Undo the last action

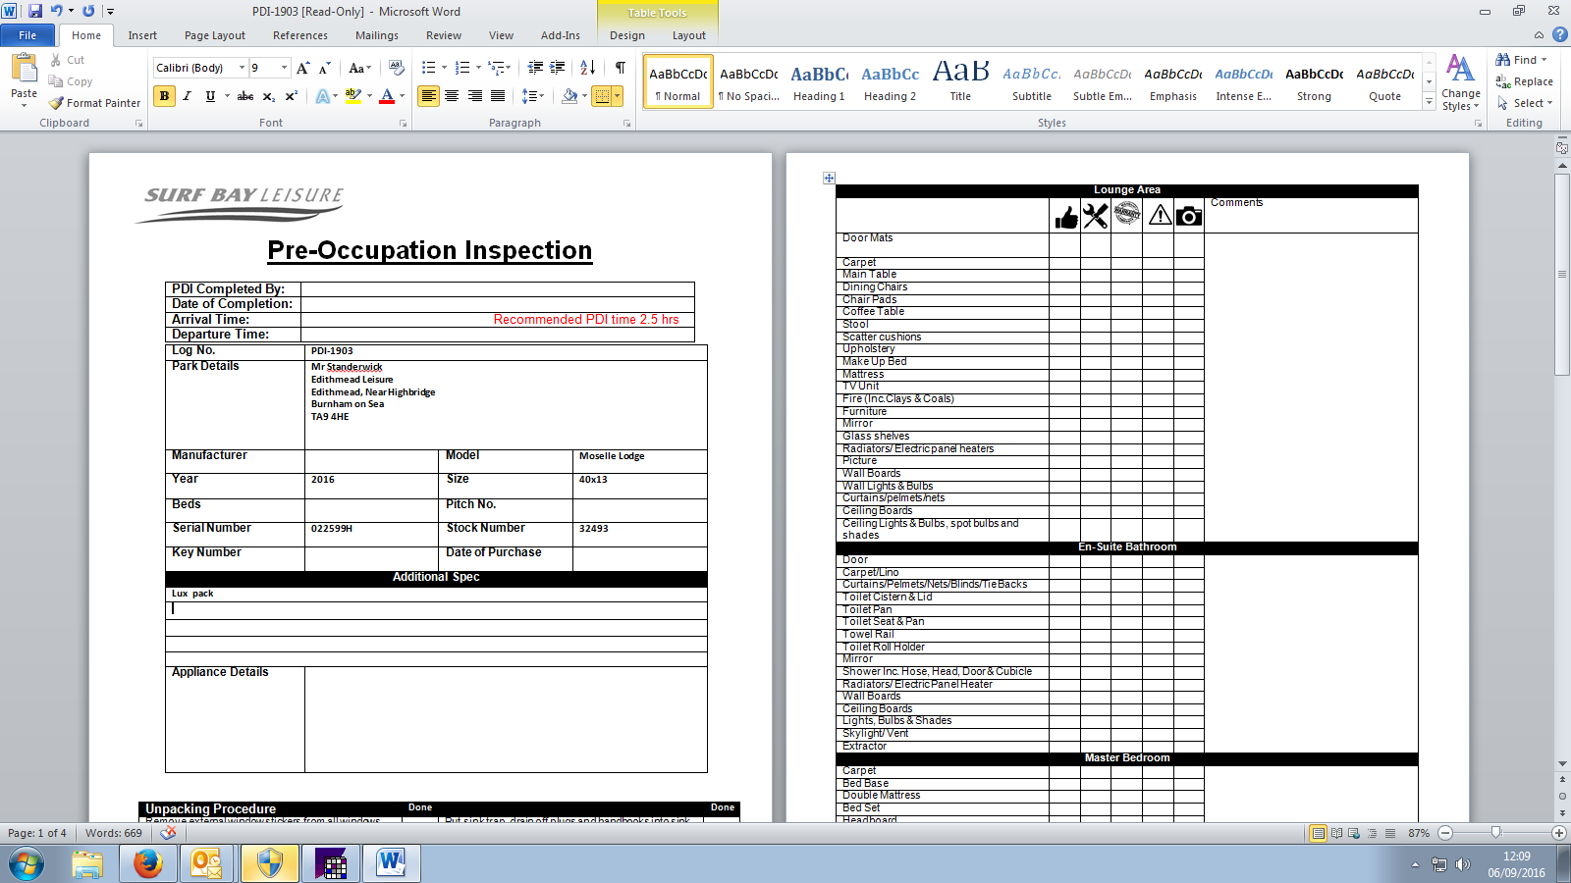click(56, 11)
